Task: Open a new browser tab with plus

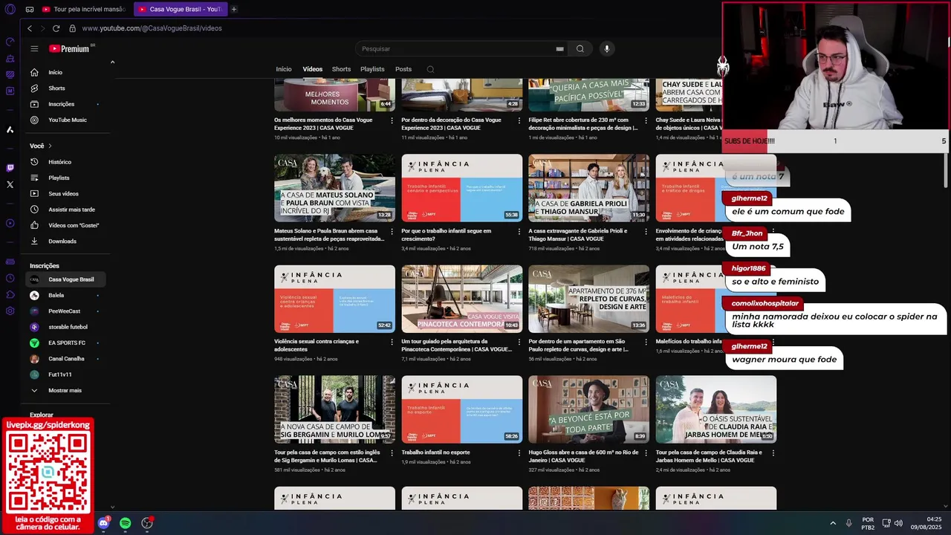Action: (234, 10)
